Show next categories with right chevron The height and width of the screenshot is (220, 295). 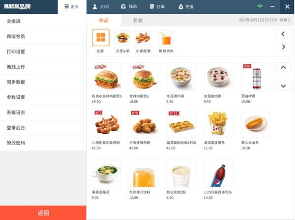coord(283,47)
